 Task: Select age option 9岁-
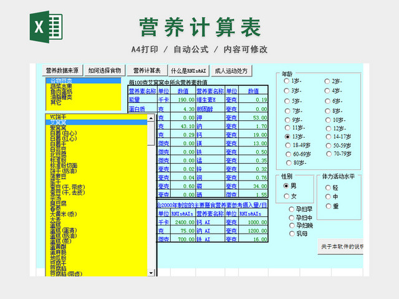click(287, 120)
